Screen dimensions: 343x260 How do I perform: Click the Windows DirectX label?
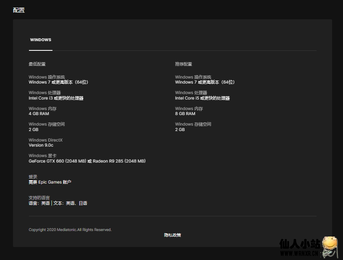tap(45, 140)
